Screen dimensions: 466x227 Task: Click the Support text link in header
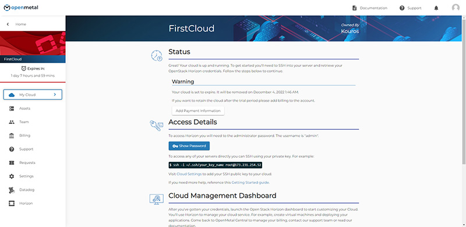coord(414,8)
